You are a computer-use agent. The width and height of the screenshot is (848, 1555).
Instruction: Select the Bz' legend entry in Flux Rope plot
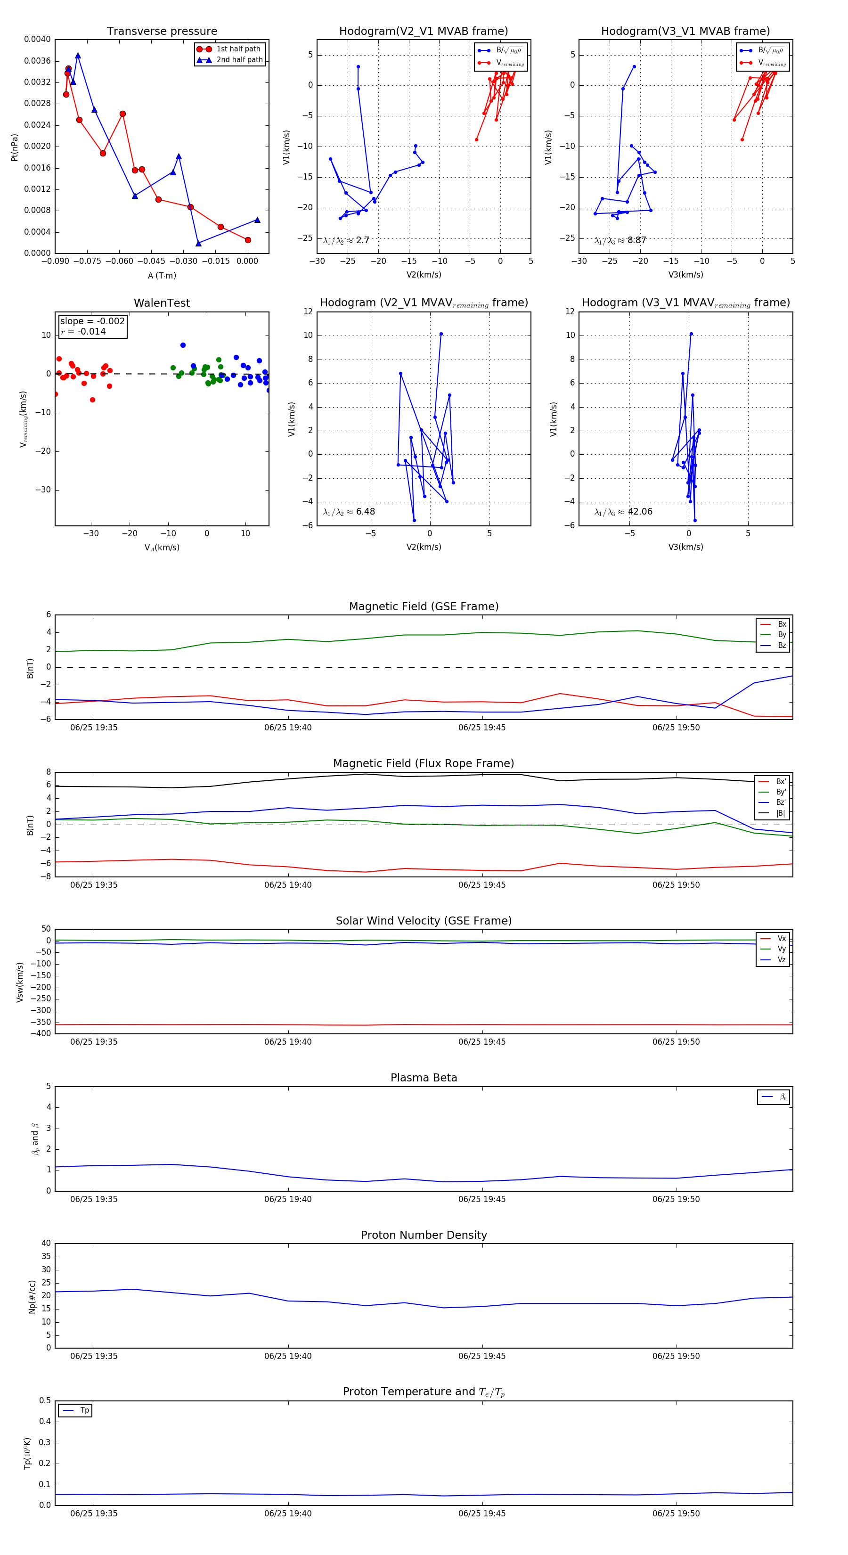772,802
